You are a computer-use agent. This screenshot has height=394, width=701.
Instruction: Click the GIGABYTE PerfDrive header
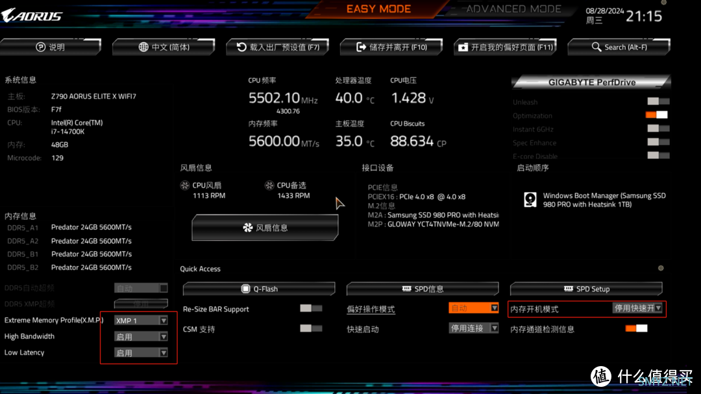(x=591, y=82)
